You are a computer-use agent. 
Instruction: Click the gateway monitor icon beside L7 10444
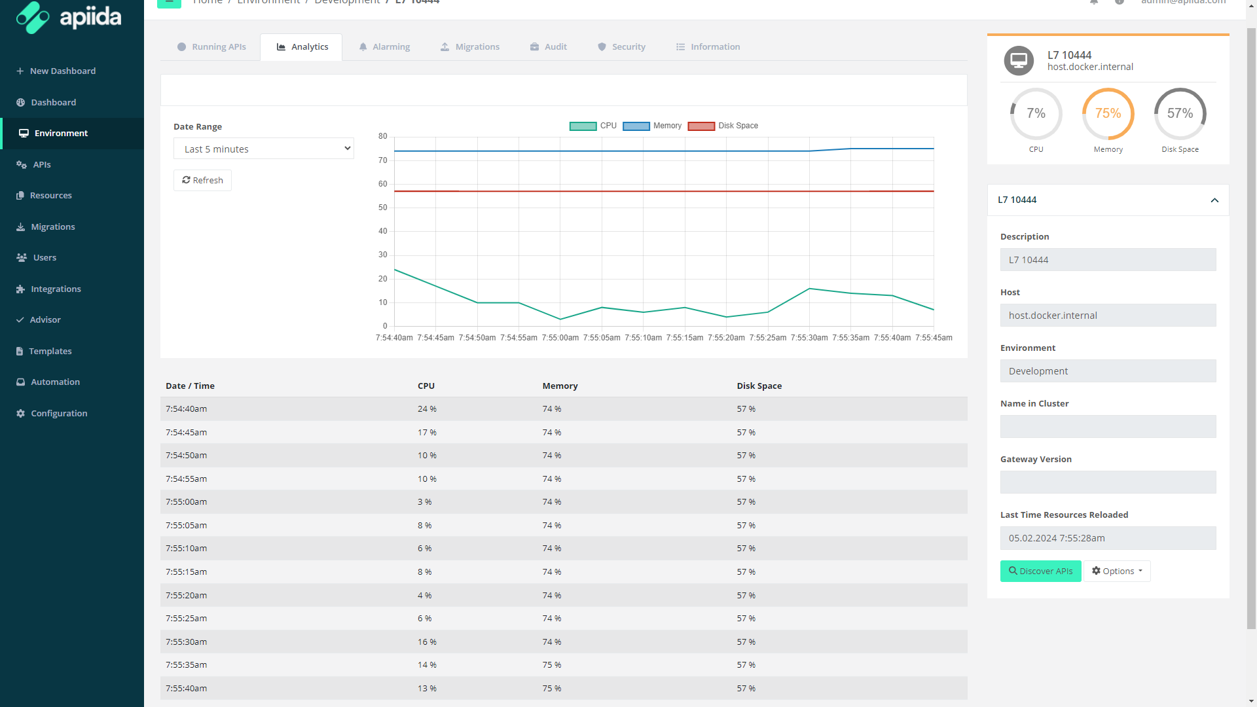point(1018,60)
